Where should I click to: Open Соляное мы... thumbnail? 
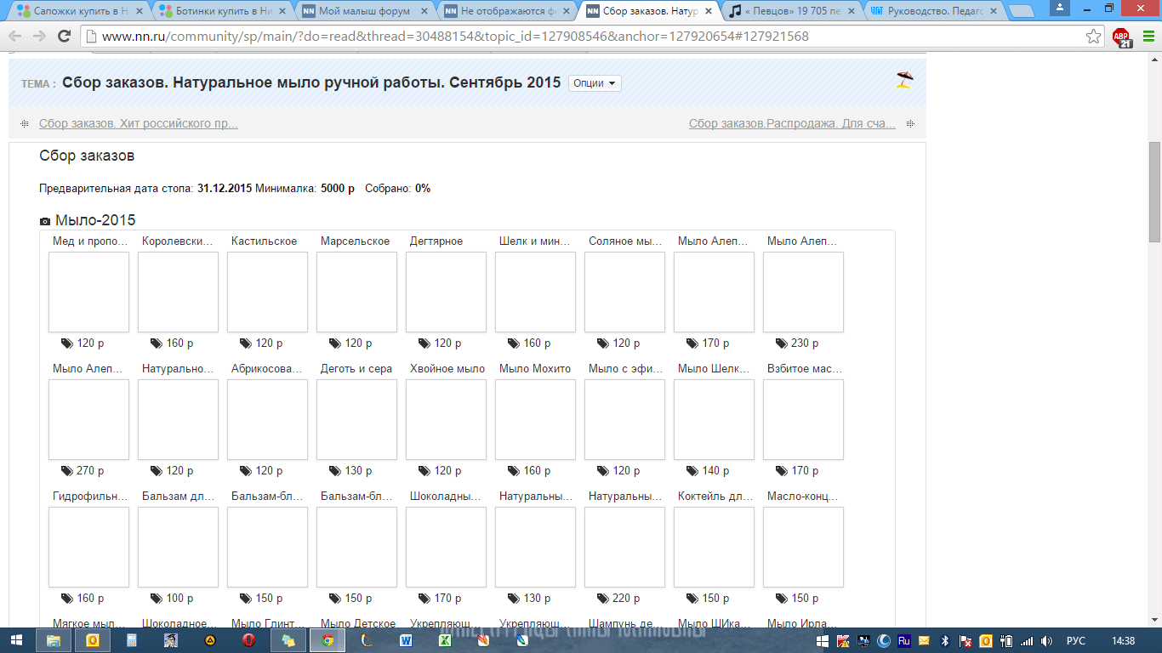click(x=624, y=292)
